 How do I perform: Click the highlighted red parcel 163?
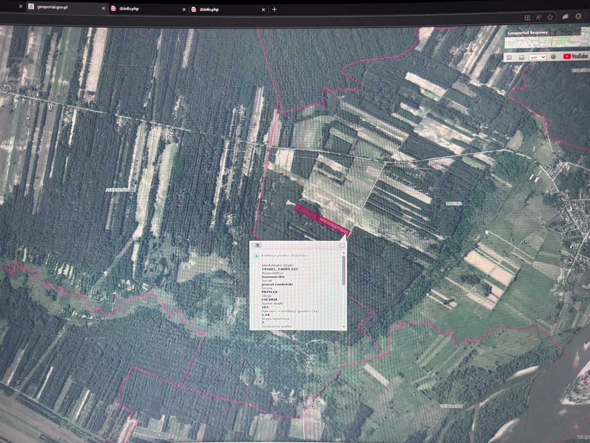322,220
